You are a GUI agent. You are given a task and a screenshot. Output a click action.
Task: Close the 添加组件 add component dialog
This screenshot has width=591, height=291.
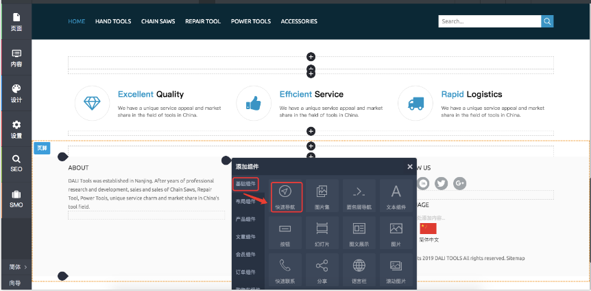[x=410, y=167]
